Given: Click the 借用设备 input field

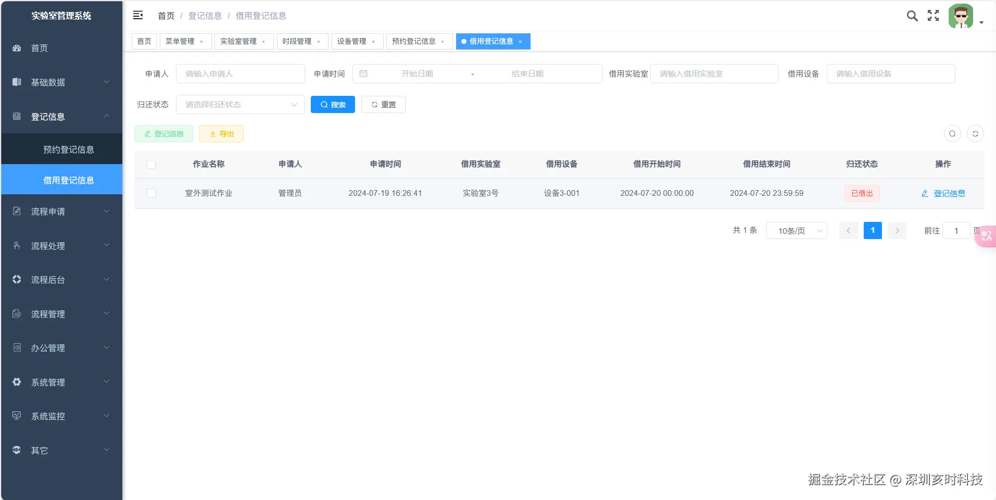Looking at the screenshot, I should (891, 74).
